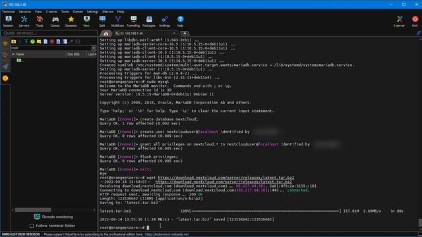Click the terminal vertical scrollbar thumb
Screen dimensions: 422x237
click(420, 223)
